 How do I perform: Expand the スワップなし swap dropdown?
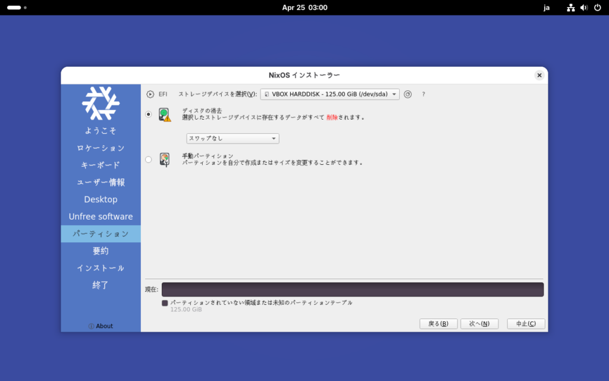point(233,139)
